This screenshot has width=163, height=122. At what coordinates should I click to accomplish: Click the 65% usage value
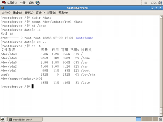coord(76,62)
